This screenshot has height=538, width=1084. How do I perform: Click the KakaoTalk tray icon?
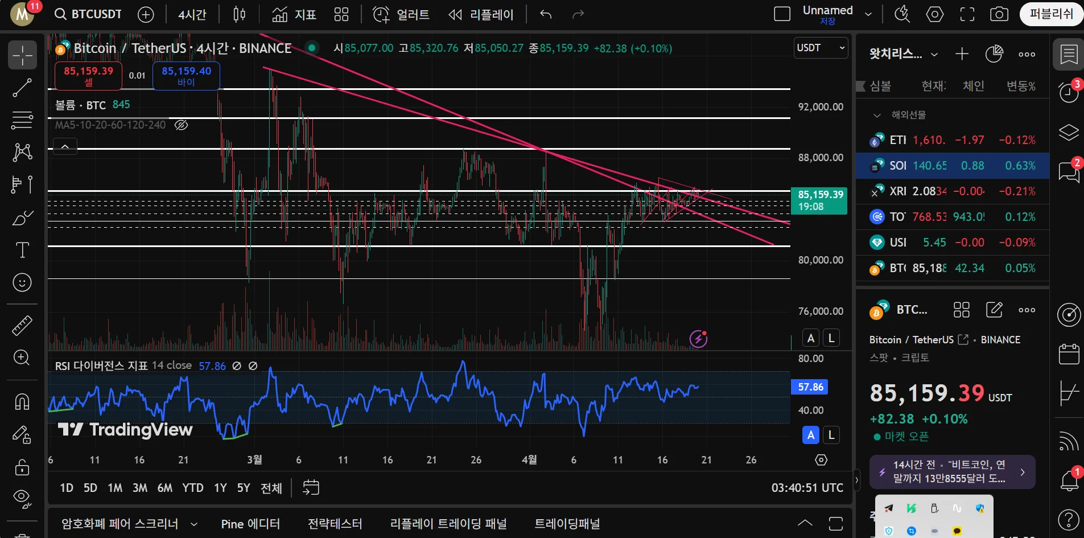click(x=957, y=531)
